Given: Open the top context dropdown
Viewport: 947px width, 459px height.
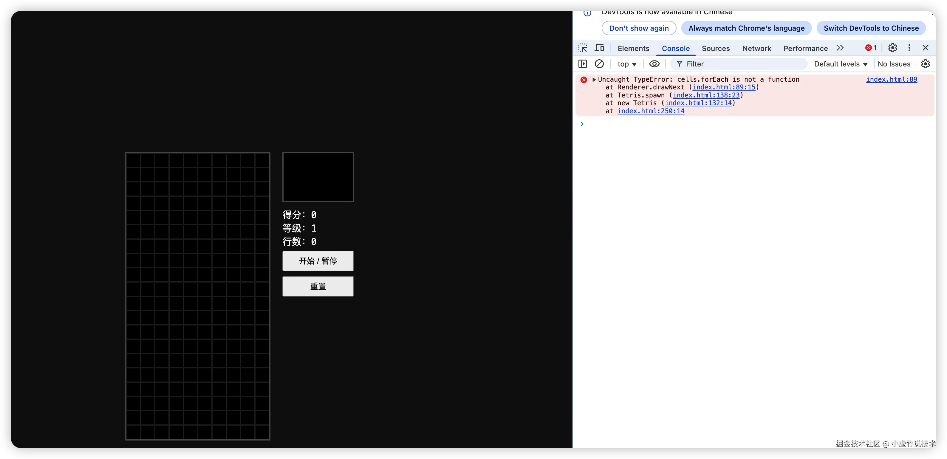Looking at the screenshot, I should [627, 64].
